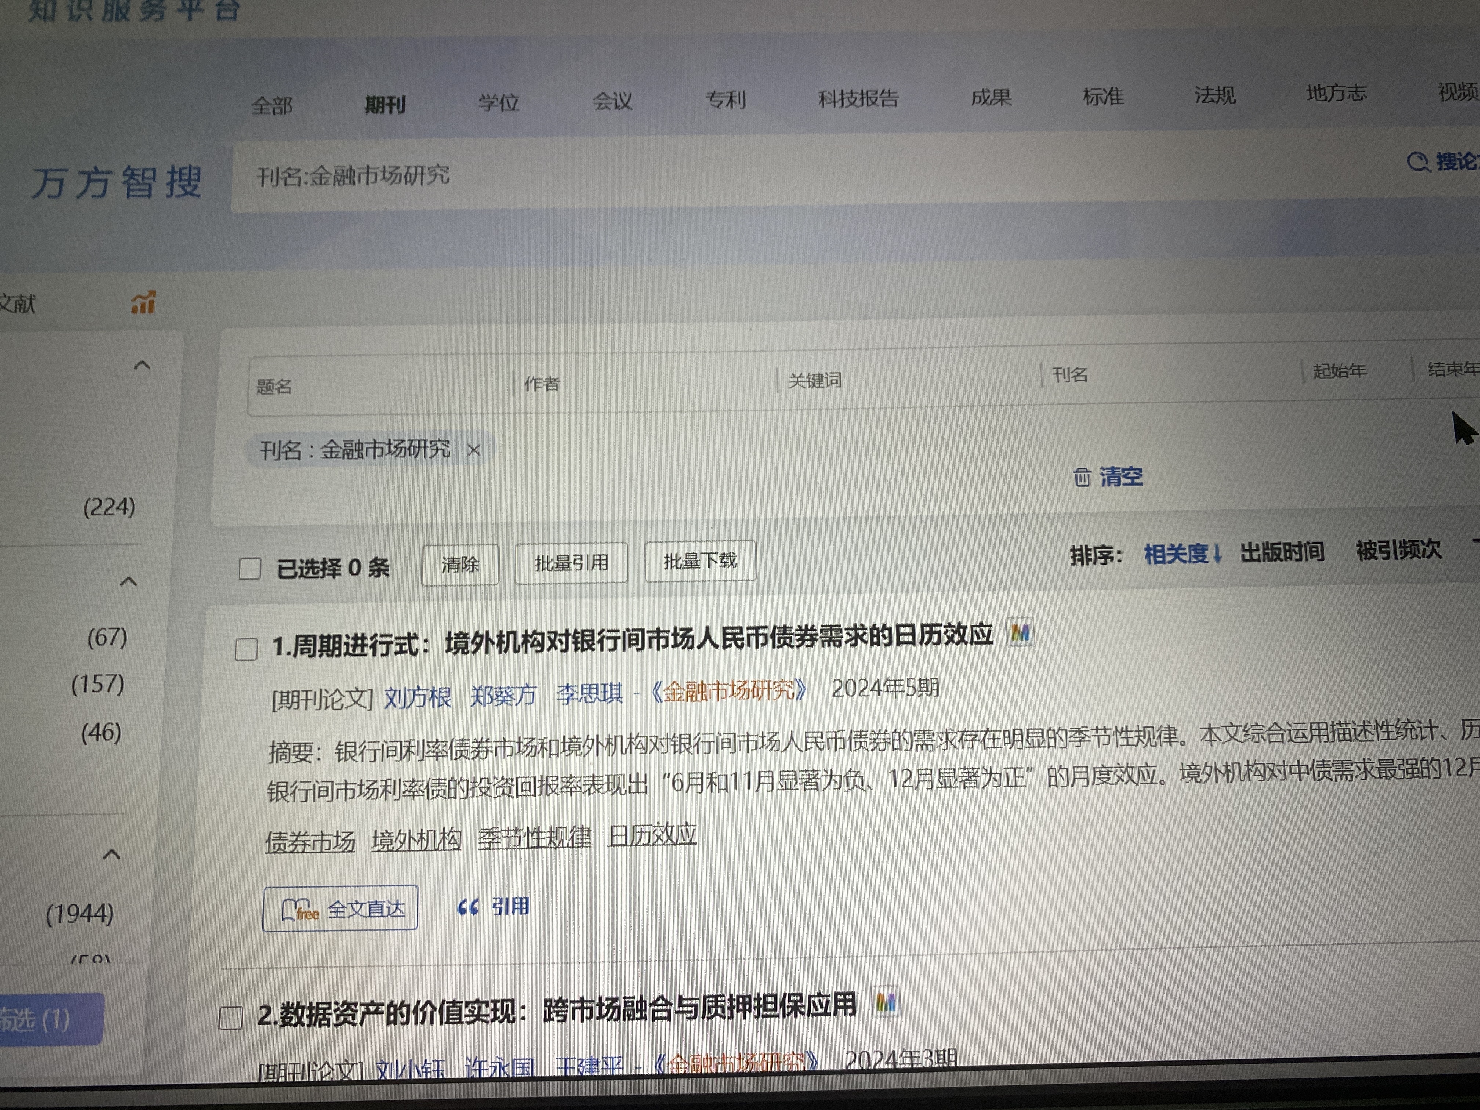Open author link 刘方根
The width and height of the screenshot is (1480, 1110).
click(x=417, y=698)
